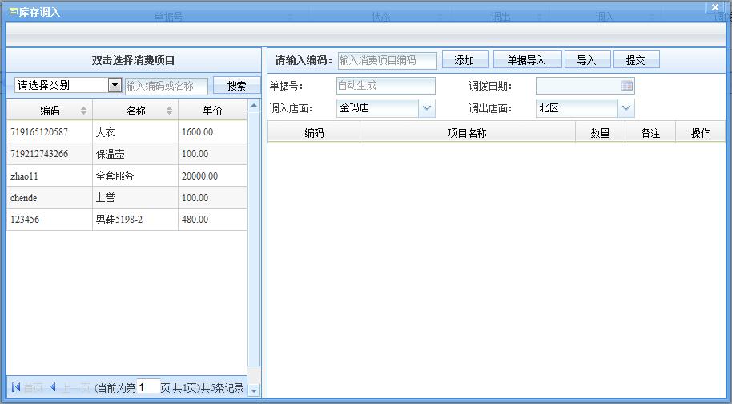Expand the 调入店面 store dropdown
The height and width of the screenshot is (404, 732).
coord(427,108)
